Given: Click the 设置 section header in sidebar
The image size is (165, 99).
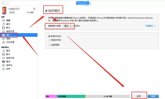Looking at the screenshot, I should (x=3, y=17).
